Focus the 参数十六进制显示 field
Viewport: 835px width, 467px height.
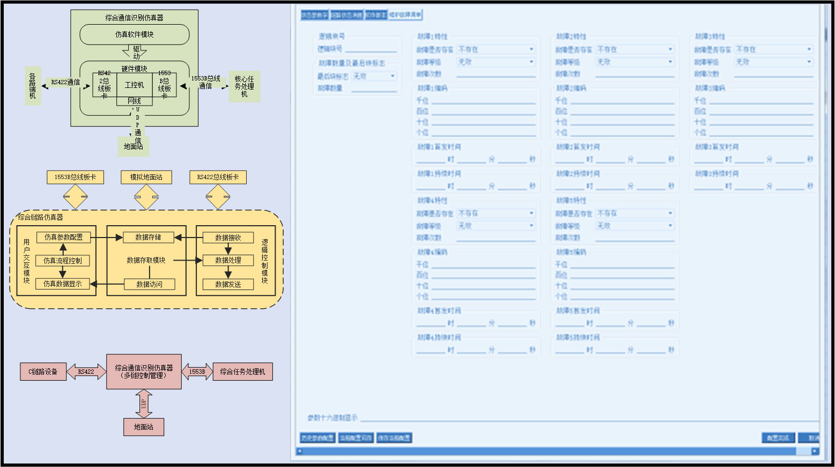[590, 418]
